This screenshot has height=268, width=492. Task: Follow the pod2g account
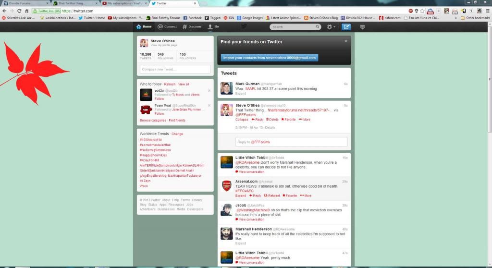(159, 99)
